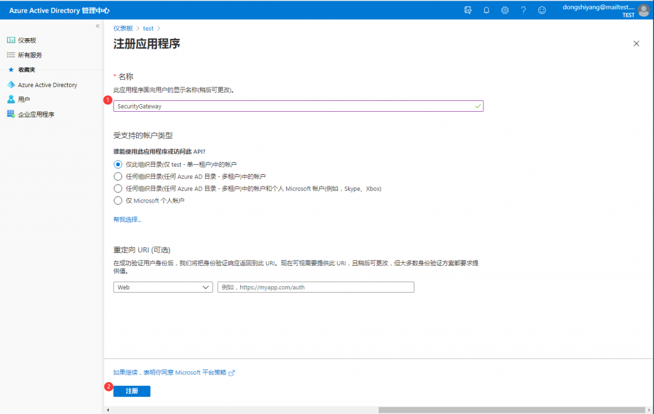This screenshot has width=654, height=414.
Task: Click the 企业应用程序 grid icon
Action: tap(11, 114)
